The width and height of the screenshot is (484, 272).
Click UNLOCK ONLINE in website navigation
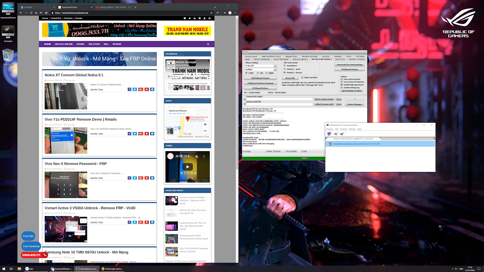click(64, 44)
